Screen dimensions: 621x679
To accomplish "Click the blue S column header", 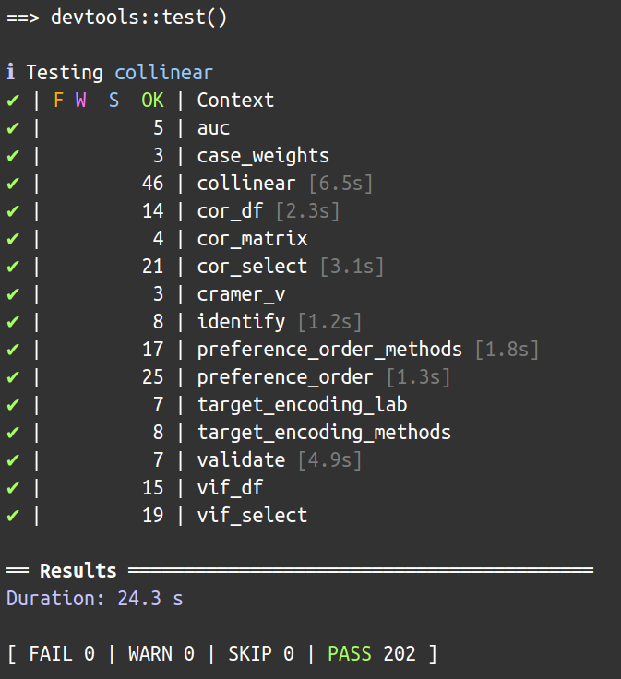I will [x=113, y=100].
